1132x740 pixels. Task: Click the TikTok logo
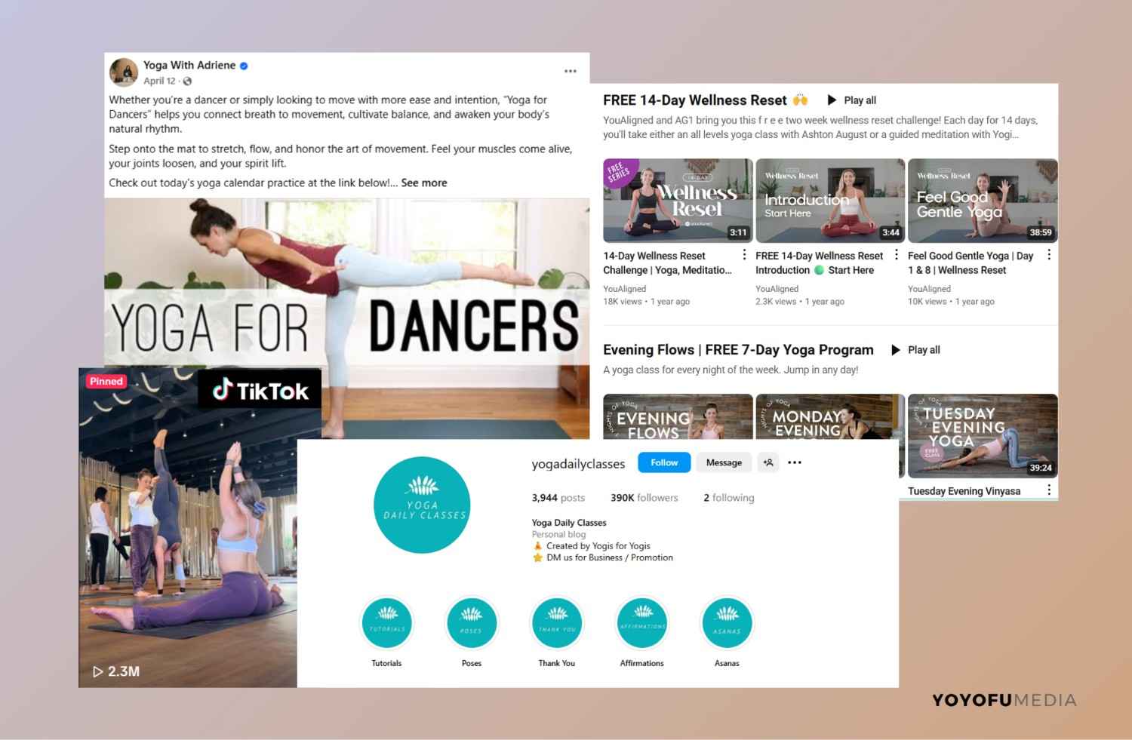[x=260, y=391]
